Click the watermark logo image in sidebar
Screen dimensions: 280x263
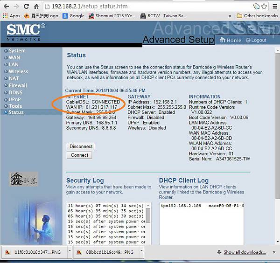(x=23, y=179)
